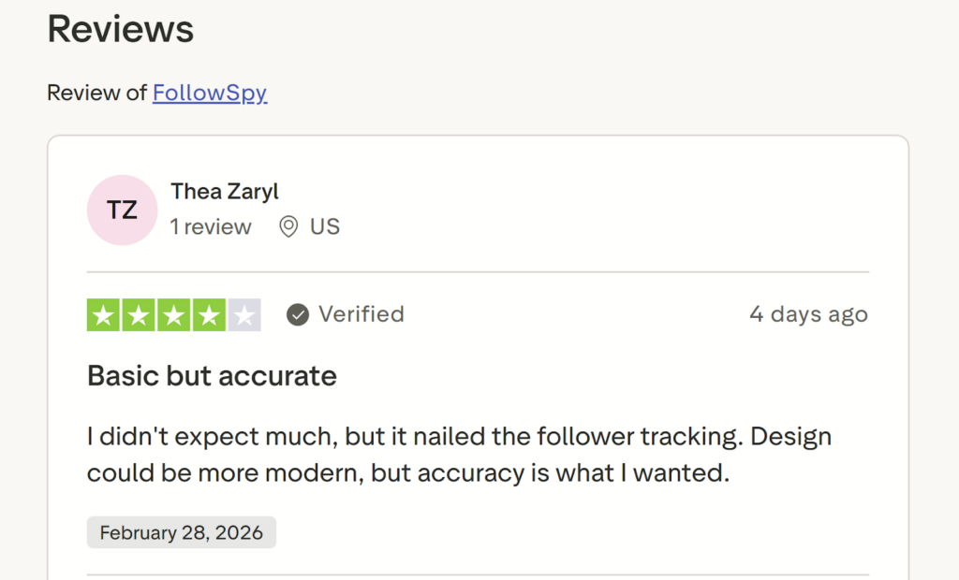This screenshot has width=959, height=580.
Task: Click the fifth grayed-out rating star
Action: (x=243, y=314)
